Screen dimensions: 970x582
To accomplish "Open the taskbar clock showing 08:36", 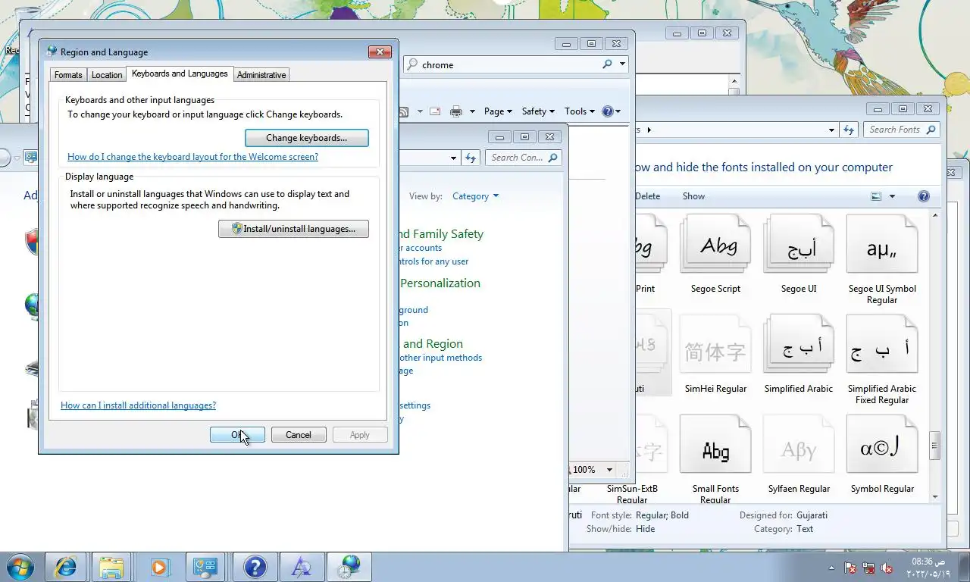I will pyautogui.click(x=928, y=568).
